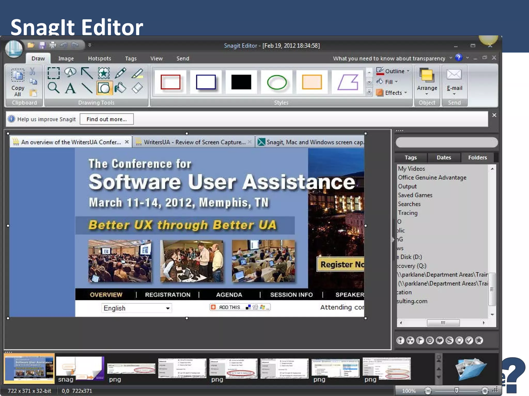Click the zoom slider handle
The image size is (529, 396).
(456, 390)
